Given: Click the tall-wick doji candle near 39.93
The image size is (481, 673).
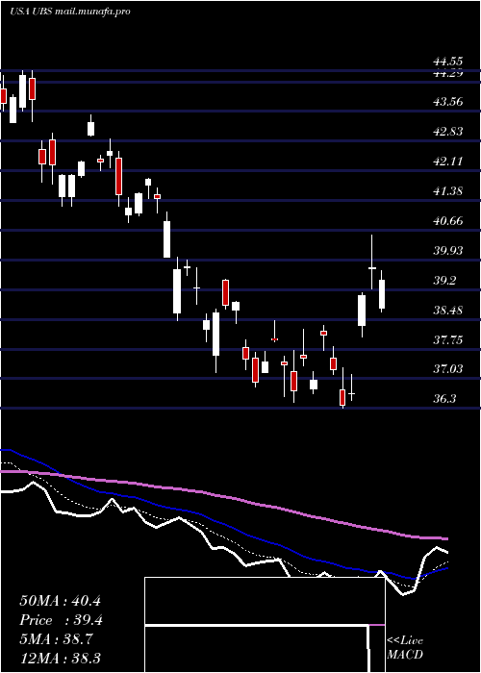Looking at the screenshot, I should point(372,262).
